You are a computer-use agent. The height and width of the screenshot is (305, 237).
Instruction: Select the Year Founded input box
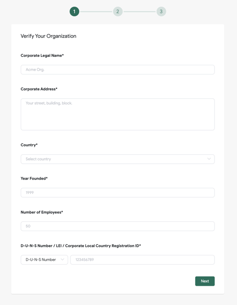point(118,193)
